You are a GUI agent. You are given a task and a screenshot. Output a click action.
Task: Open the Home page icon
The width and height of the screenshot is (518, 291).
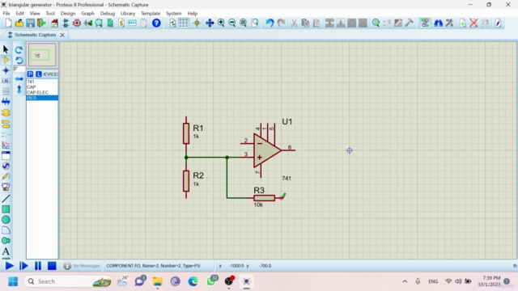(54, 23)
